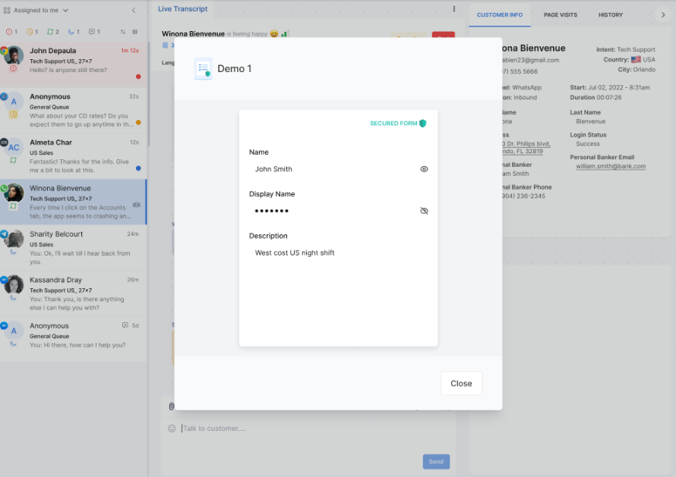
Task: Open the Live Transcript three-dot menu
Action: [454, 9]
